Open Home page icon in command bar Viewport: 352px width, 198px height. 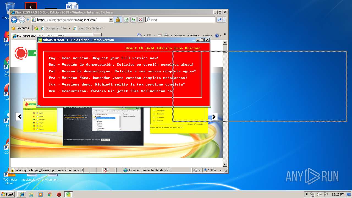coord(139,35)
